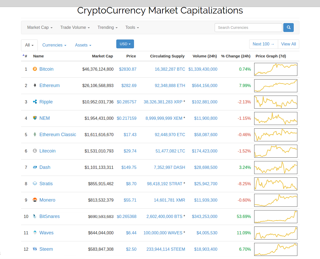Image resolution: width=320 pixels, height=259 pixels.
Task: Click the Litecoin logo icon
Action: (x=35, y=151)
